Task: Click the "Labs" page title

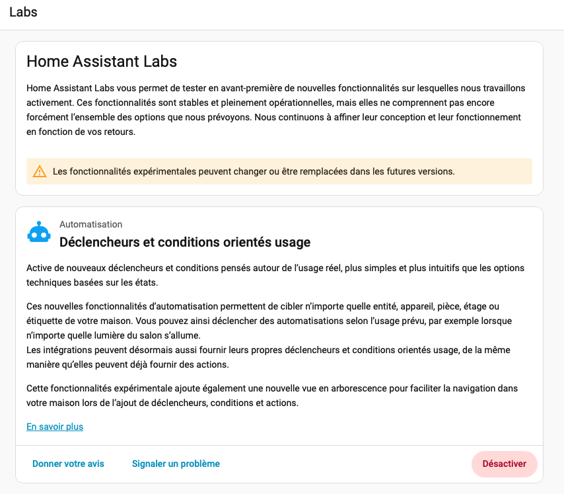Action: [23, 12]
